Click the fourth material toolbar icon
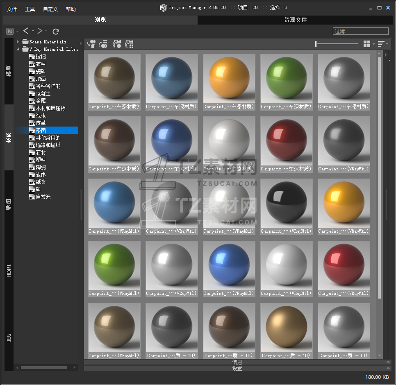The width and height of the screenshot is (396, 385). click(x=130, y=44)
